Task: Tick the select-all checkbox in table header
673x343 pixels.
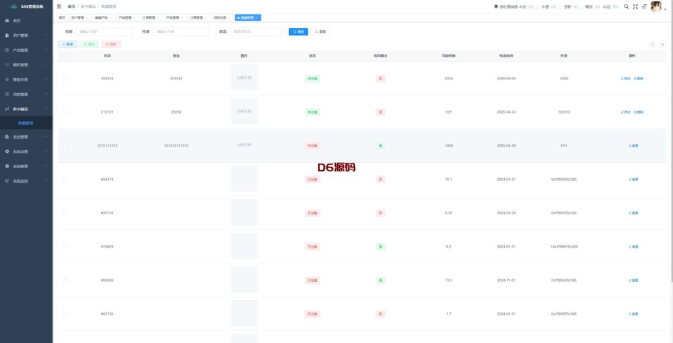Action: 65,56
